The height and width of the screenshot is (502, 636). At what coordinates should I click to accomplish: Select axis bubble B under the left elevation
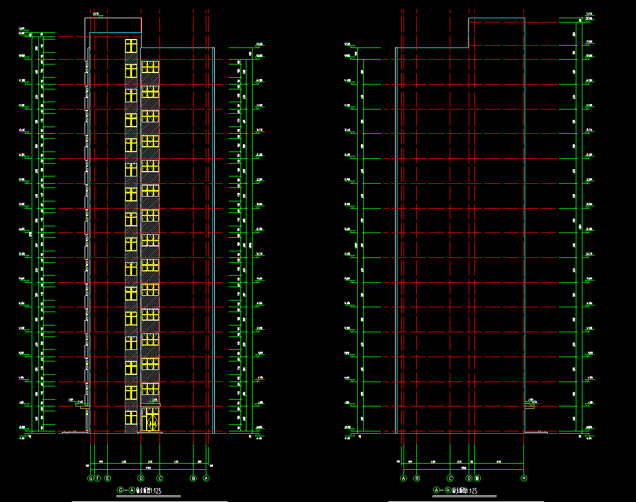point(193,479)
